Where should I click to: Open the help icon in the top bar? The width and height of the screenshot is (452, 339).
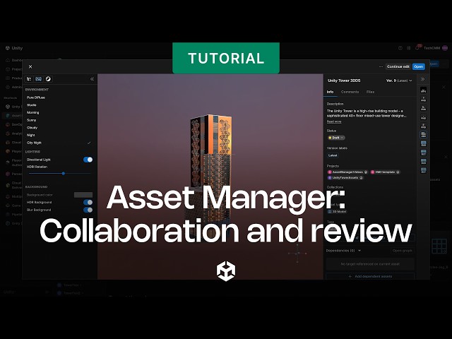[x=400, y=48]
